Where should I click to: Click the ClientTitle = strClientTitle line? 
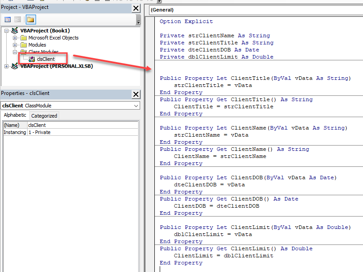click(x=224, y=106)
